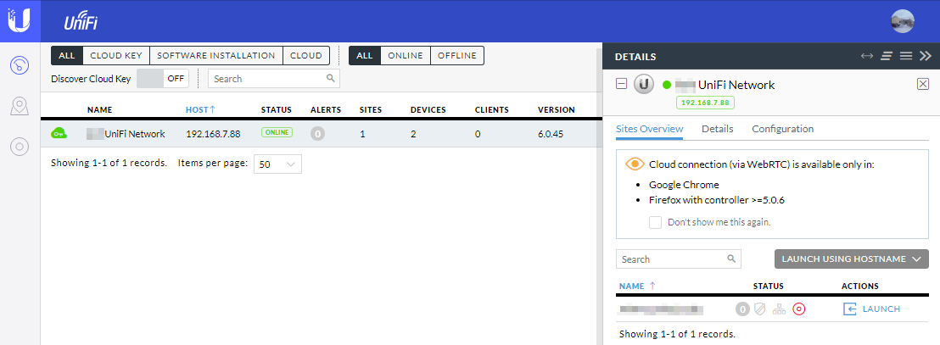Open the user profile avatar
Screen dimensions: 940x345
coord(903,21)
